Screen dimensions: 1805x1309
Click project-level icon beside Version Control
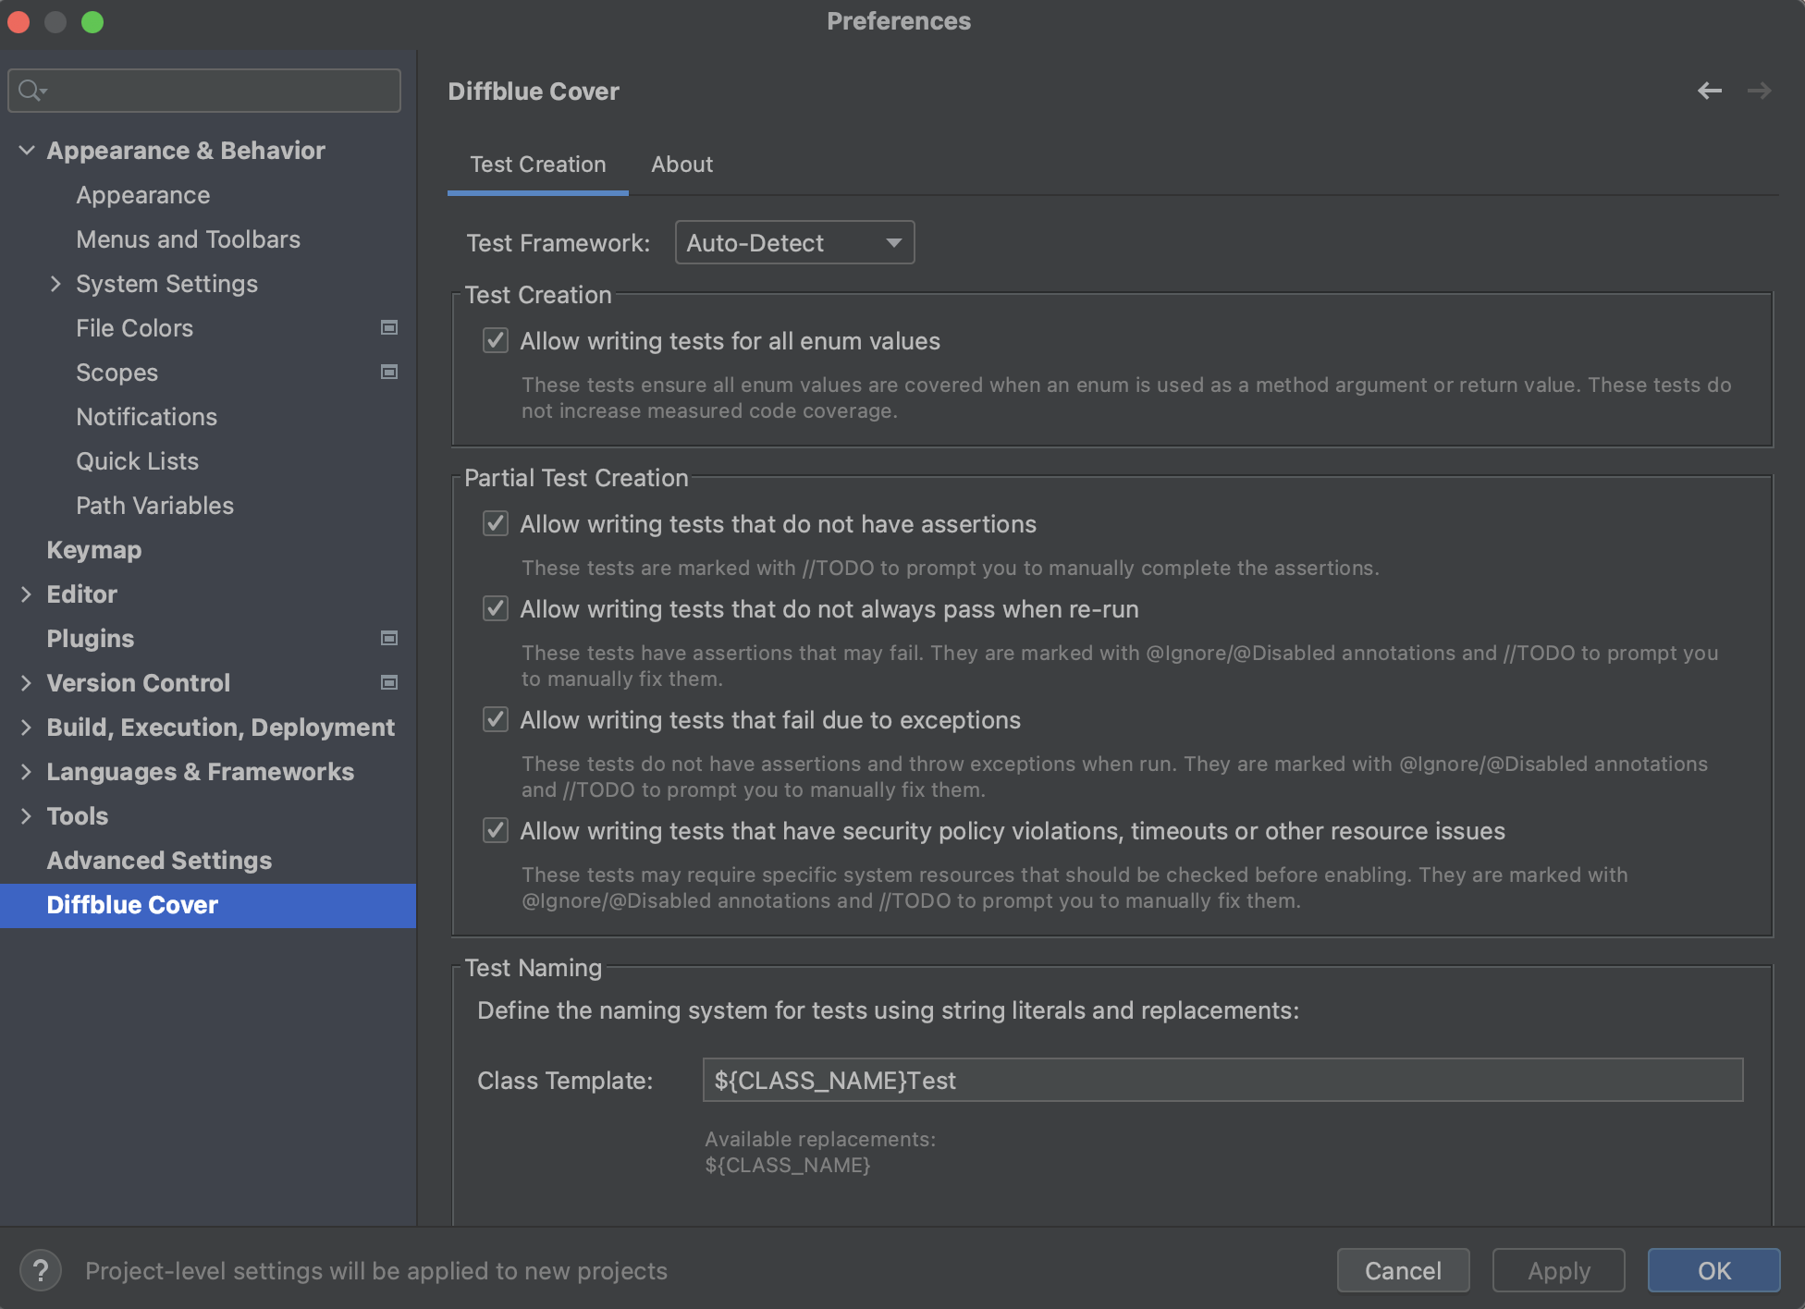pos(389,683)
